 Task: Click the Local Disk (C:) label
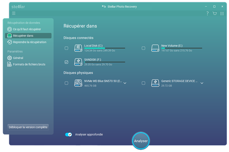tap(93, 46)
